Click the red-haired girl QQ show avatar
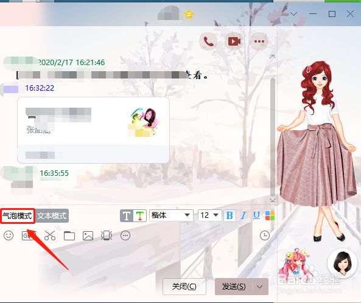 [x=317, y=151]
